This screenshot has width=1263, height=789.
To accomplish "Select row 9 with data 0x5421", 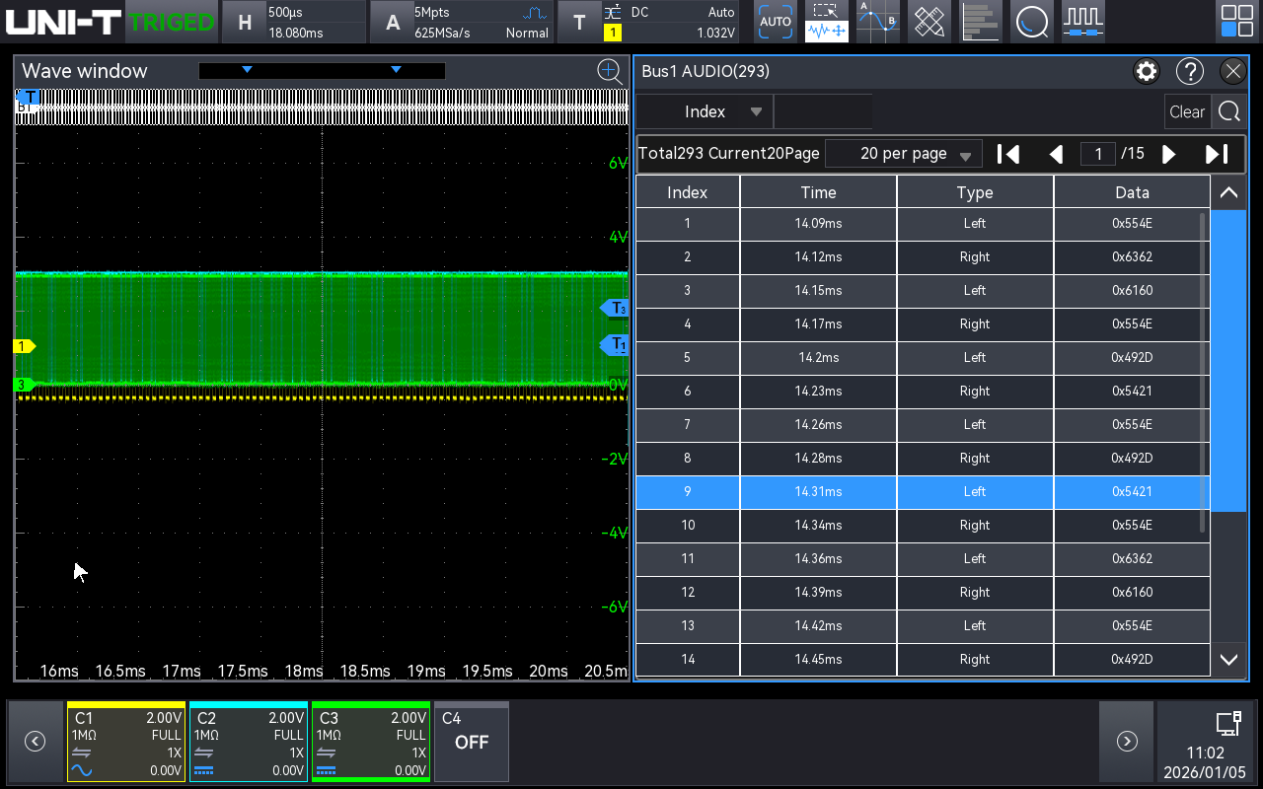I will (923, 491).
